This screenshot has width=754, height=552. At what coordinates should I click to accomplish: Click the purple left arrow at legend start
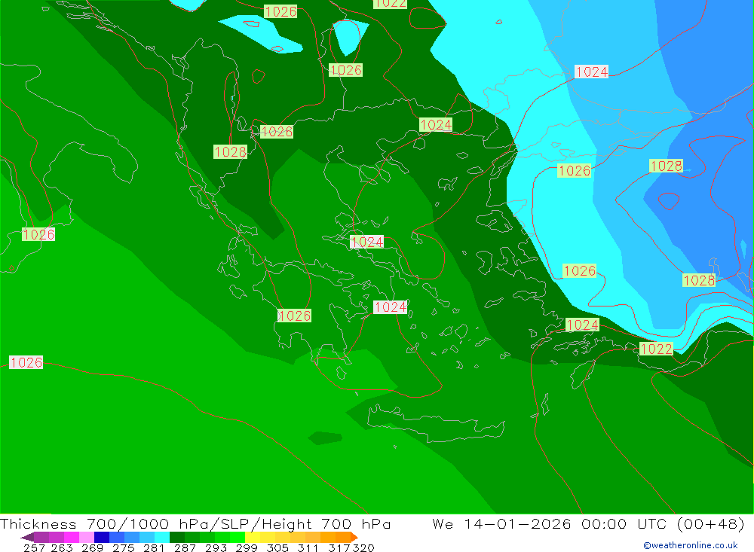pyautogui.click(x=27, y=537)
